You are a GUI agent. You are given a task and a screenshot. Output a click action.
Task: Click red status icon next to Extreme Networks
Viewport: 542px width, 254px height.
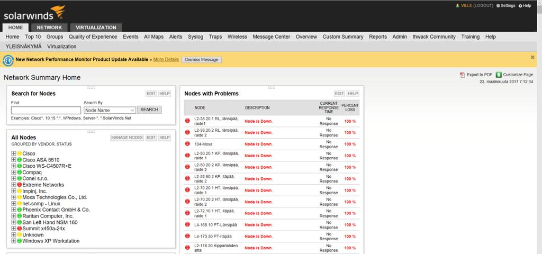[x=20, y=185]
